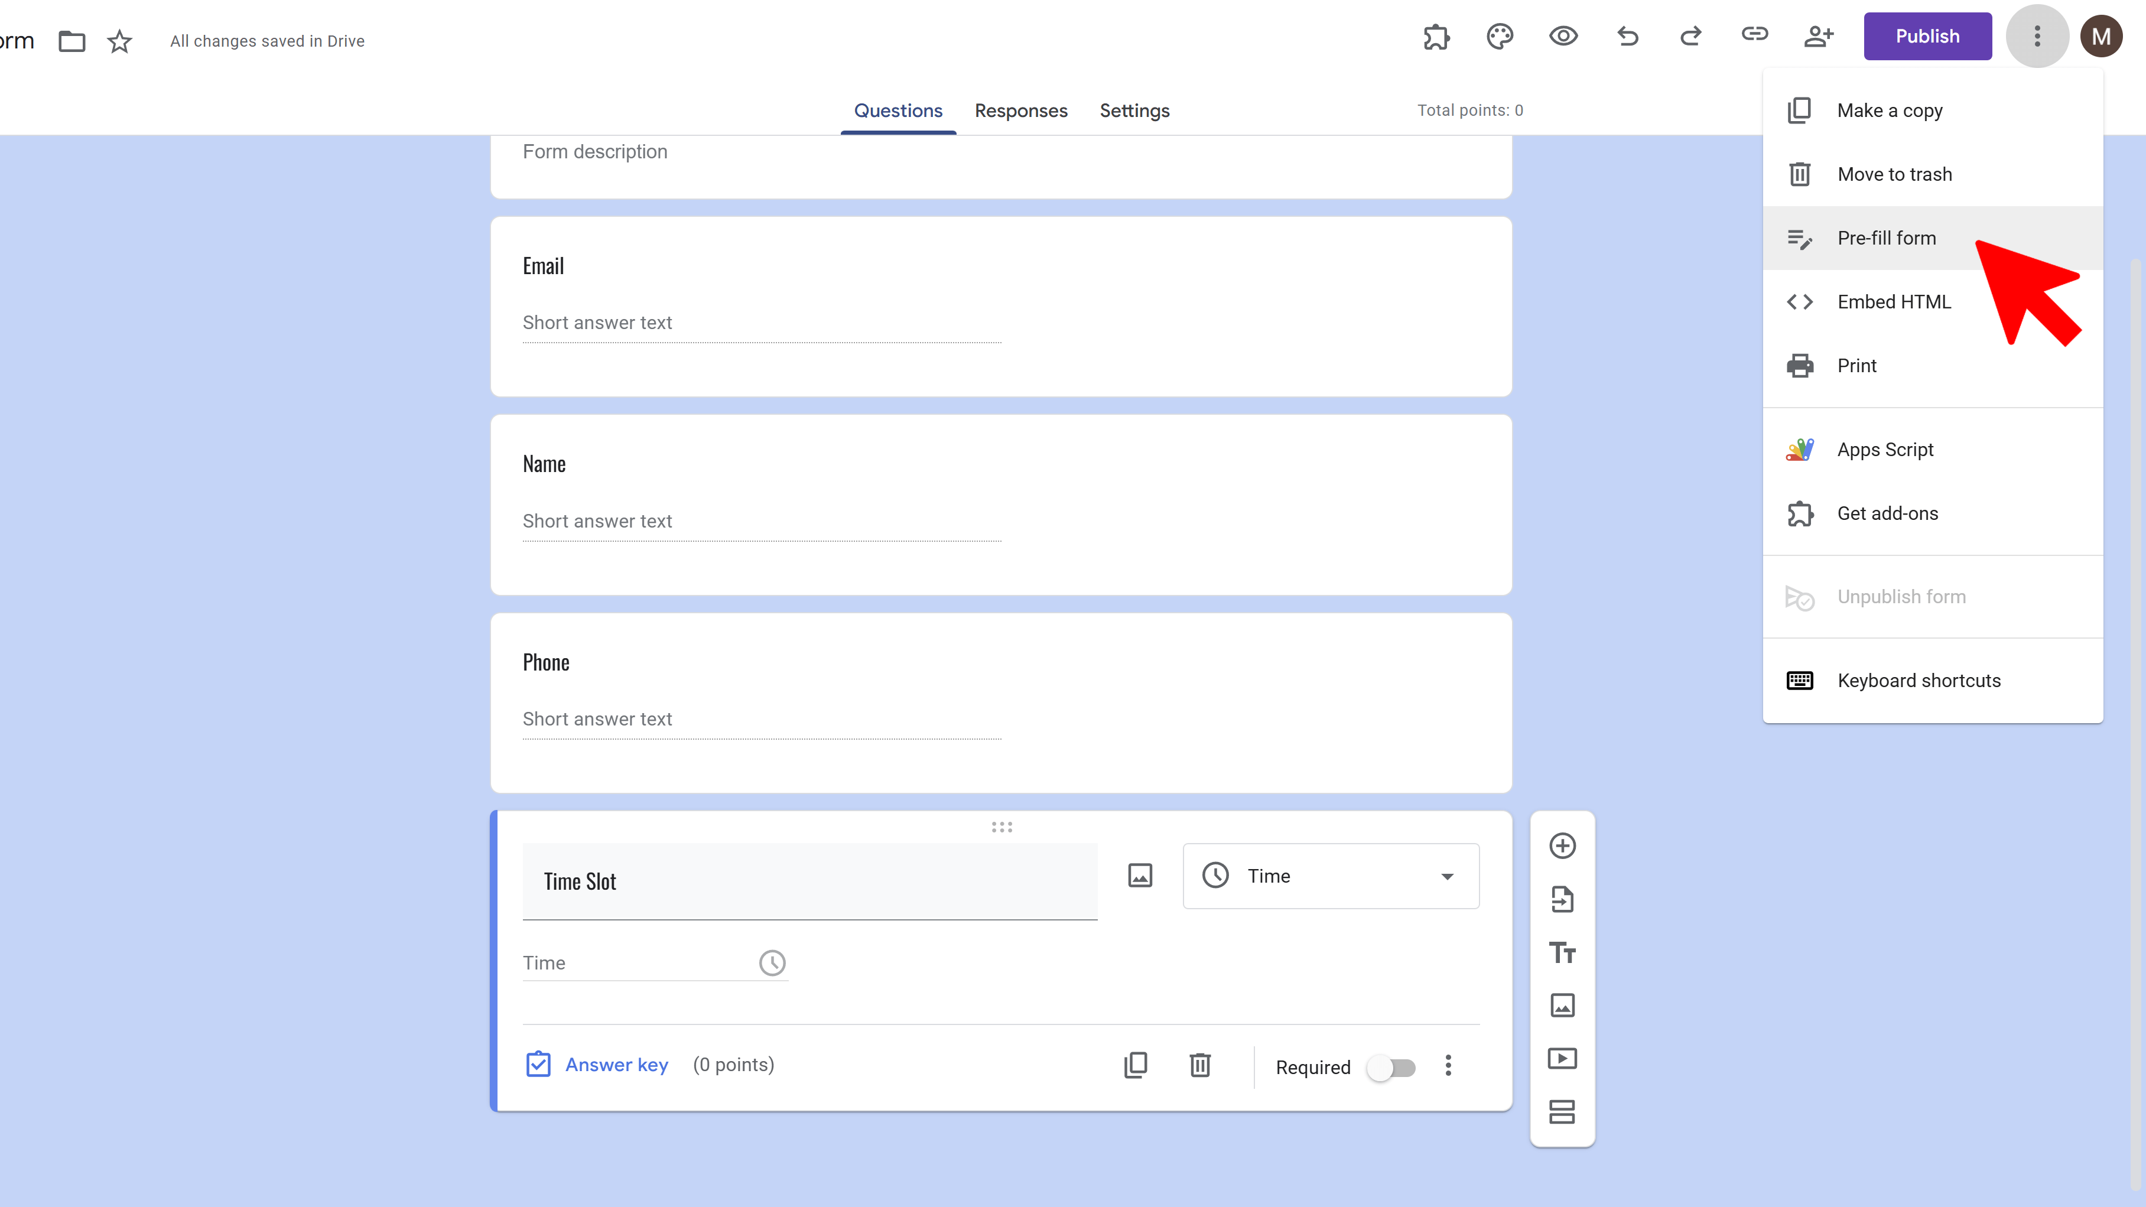This screenshot has width=2146, height=1207.
Task: Add title and description Tt icon
Action: [1562, 952]
